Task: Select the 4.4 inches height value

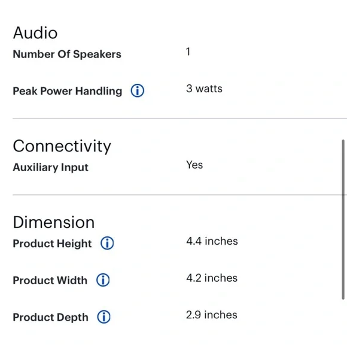Action: click(x=212, y=241)
